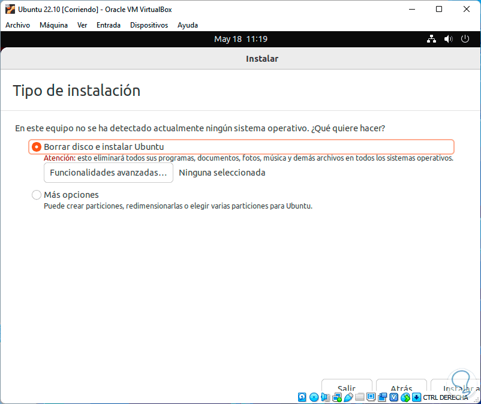
Task: Click the VirtualBox app icon in title bar
Action: pos(10,9)
